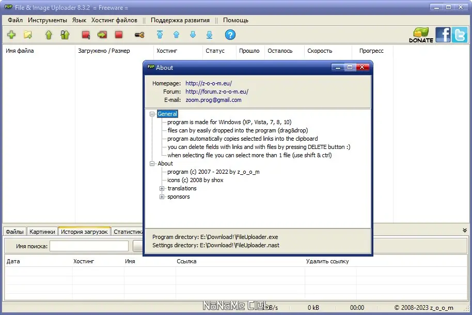The height and width of the screenshot is (315, 472).
Task: Open the Инструменты menu
Action: 48,20
